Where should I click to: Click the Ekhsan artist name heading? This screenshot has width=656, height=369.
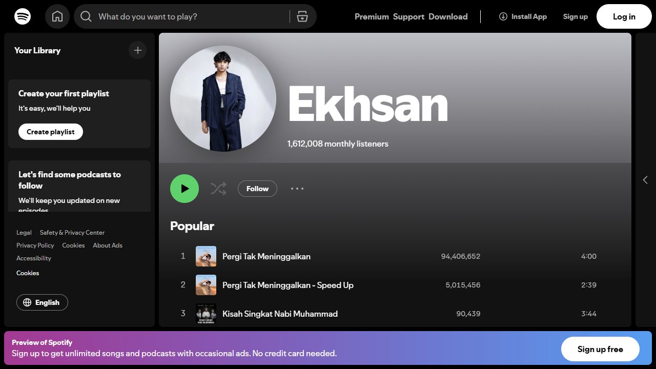coord(368,104)
